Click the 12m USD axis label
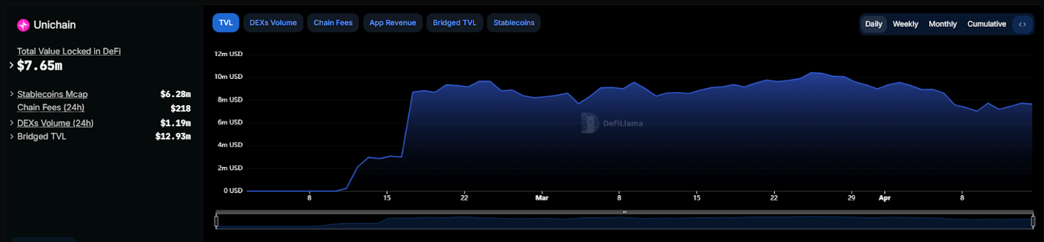 point(228,54)
